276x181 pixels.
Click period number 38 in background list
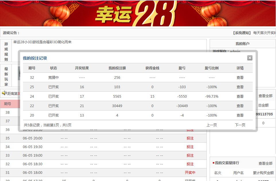(7, 112)
